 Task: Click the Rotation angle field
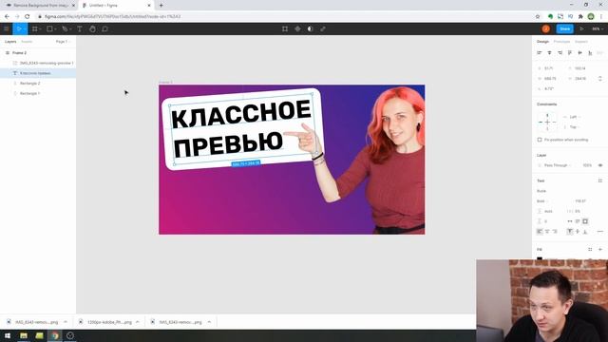point(550,88)
